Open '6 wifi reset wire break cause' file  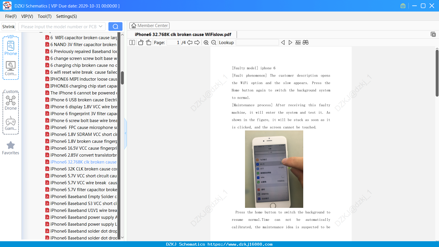(81, 72)
